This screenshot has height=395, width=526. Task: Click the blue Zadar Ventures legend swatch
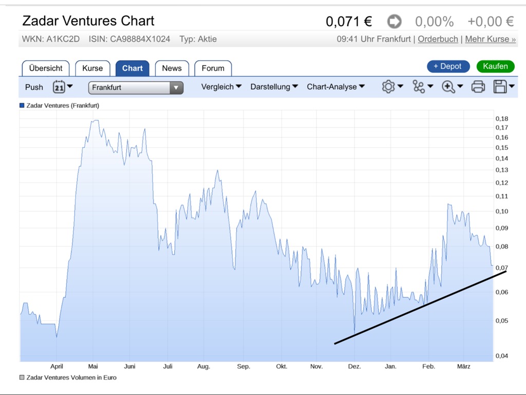22,105
